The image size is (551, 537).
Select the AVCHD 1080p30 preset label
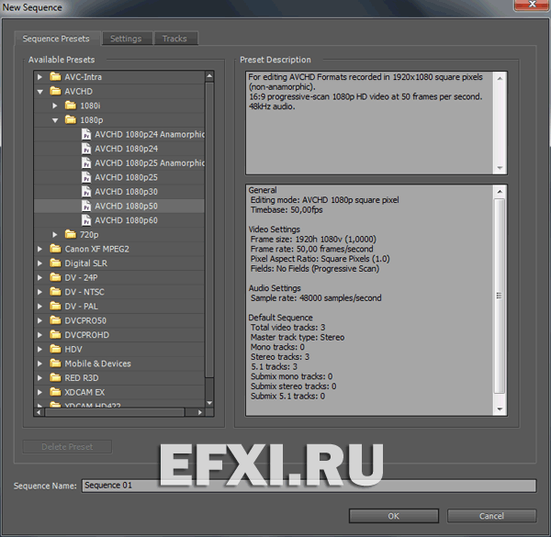pos(126,192)
